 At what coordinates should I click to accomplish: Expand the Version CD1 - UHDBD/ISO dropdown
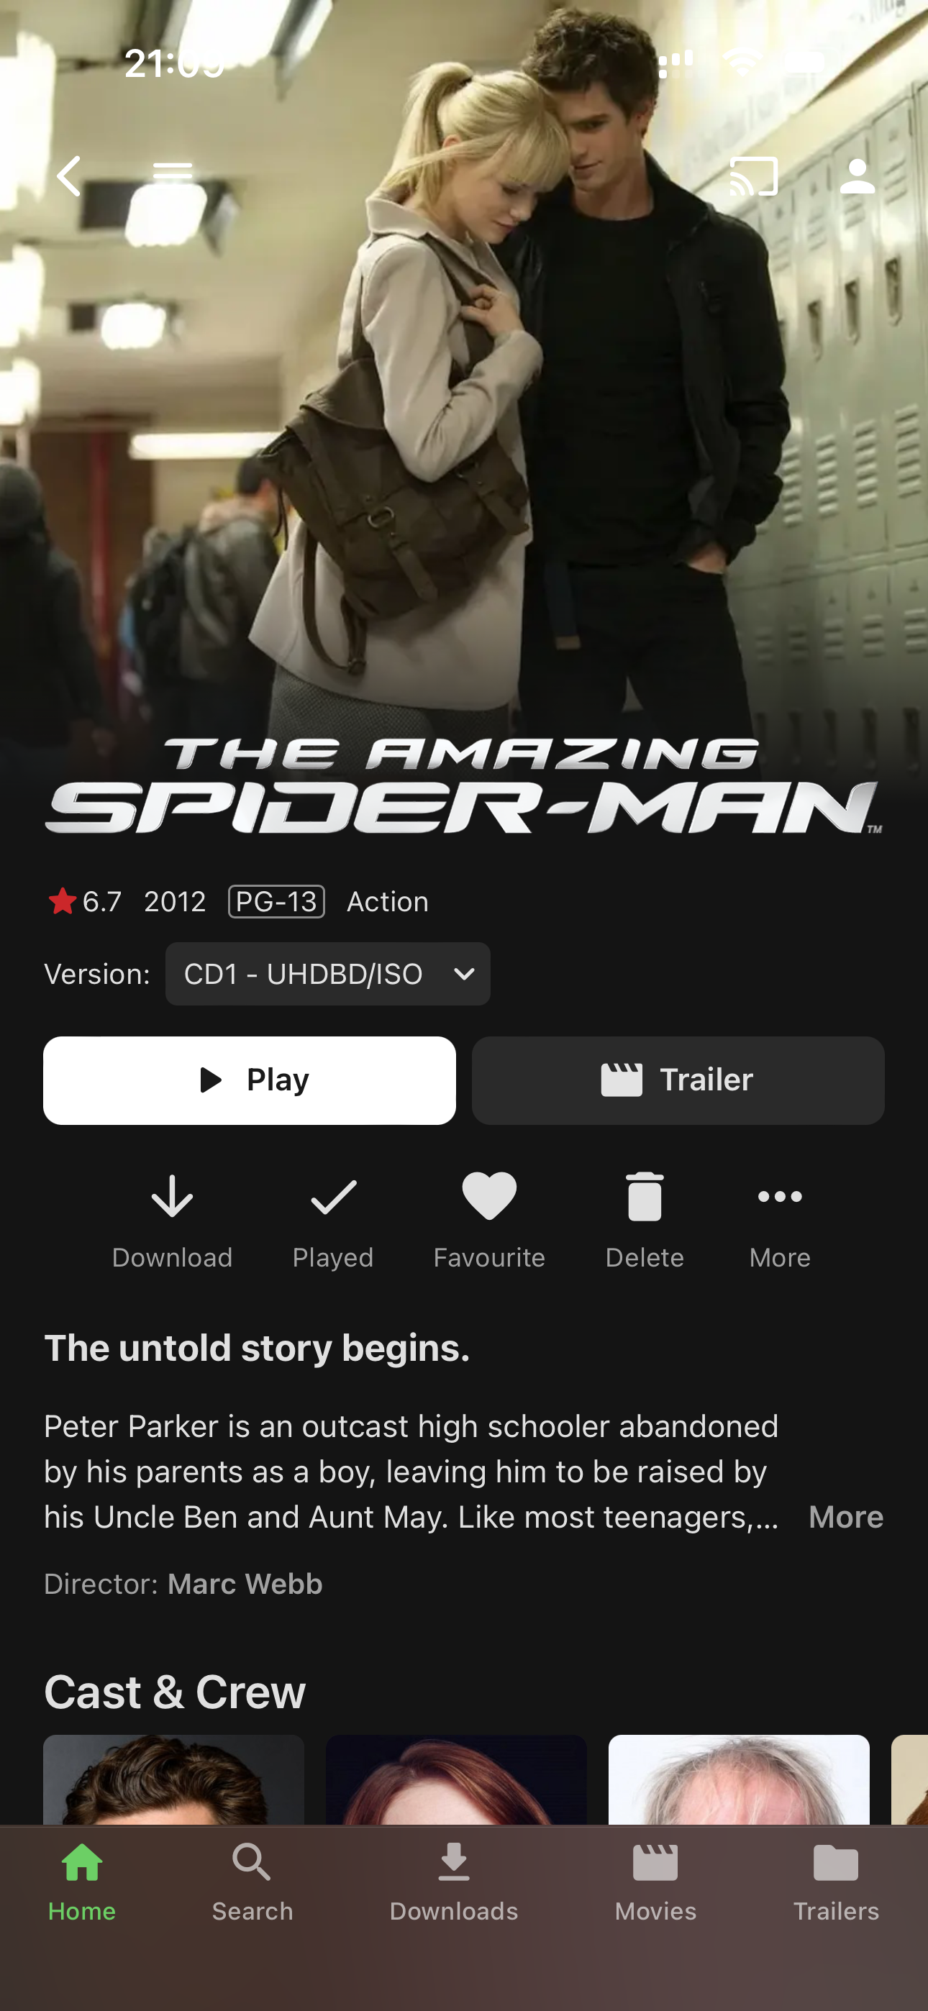[327, 973]
